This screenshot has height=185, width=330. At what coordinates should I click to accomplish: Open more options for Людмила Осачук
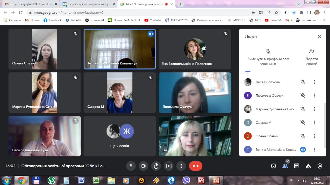pos(314,96)
